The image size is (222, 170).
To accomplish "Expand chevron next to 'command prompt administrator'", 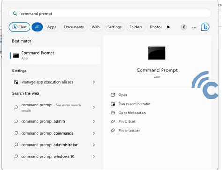I will (x=94, y=145).
